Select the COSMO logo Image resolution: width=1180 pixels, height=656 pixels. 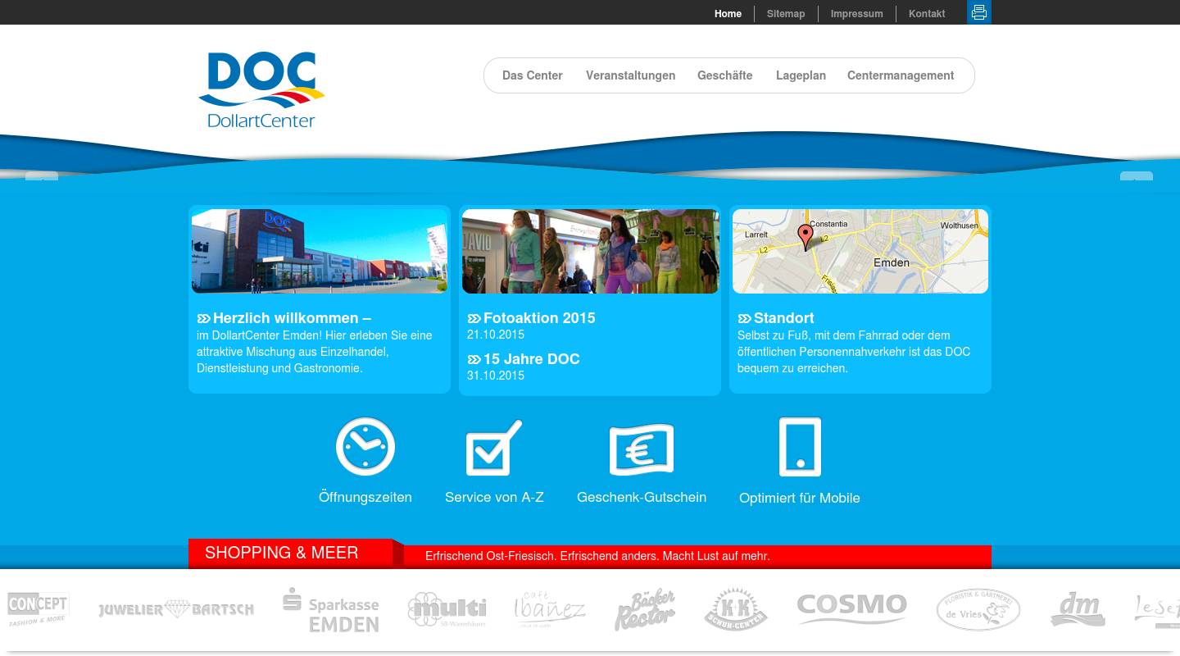point(852,608)
